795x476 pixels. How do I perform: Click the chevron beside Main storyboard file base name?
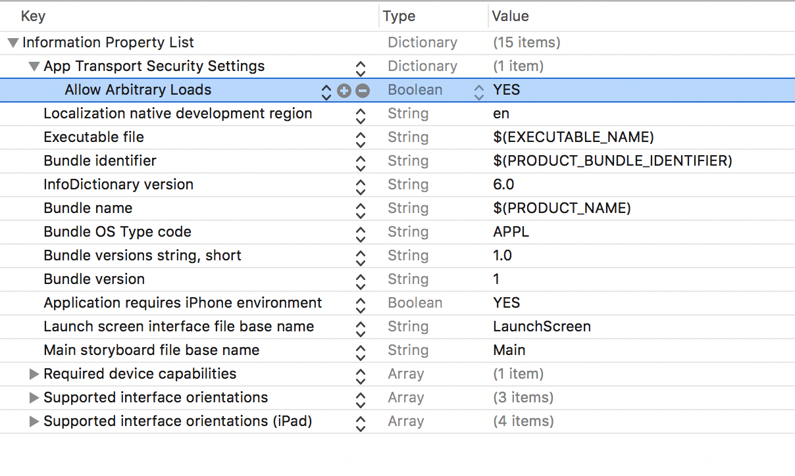pos(361,350)
